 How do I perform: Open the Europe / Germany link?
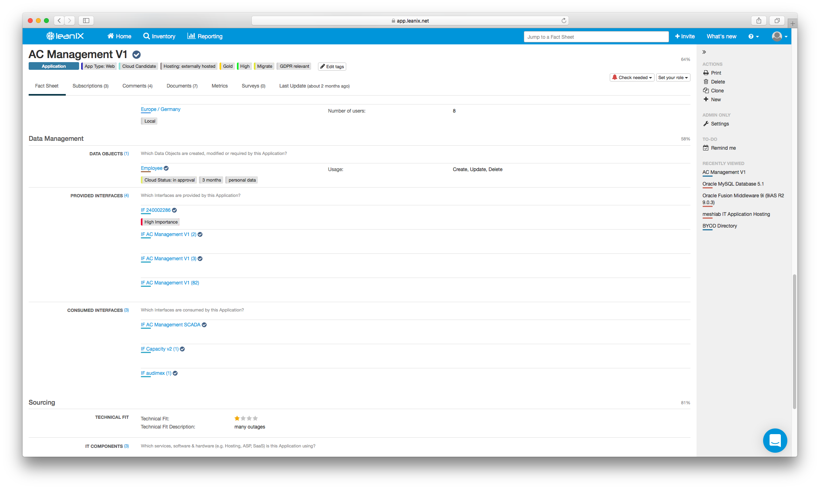pos(161,109)
